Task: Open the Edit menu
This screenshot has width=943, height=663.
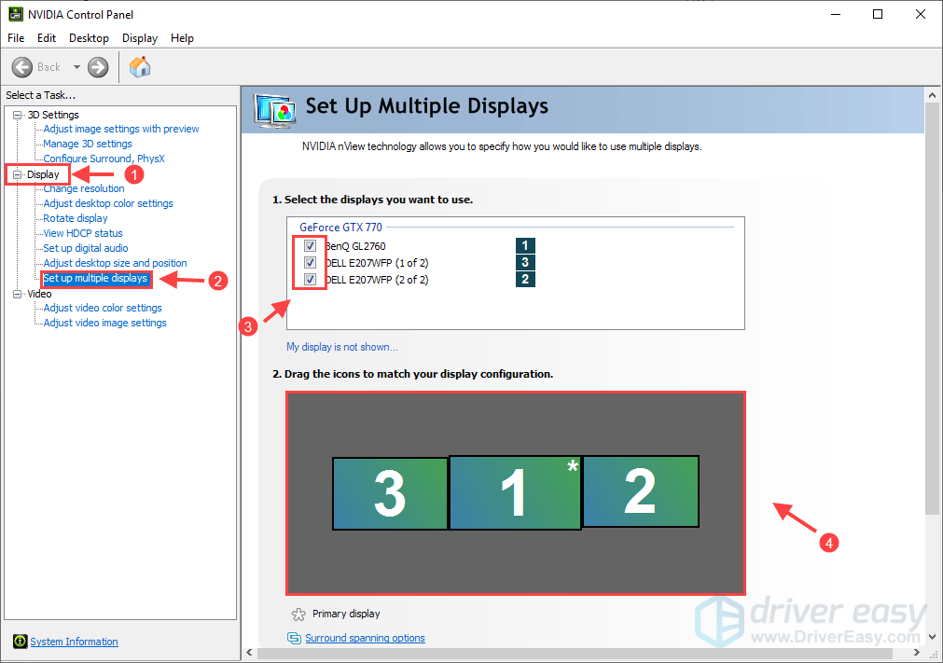Action: pyautogui.click(x=47, y=38)
